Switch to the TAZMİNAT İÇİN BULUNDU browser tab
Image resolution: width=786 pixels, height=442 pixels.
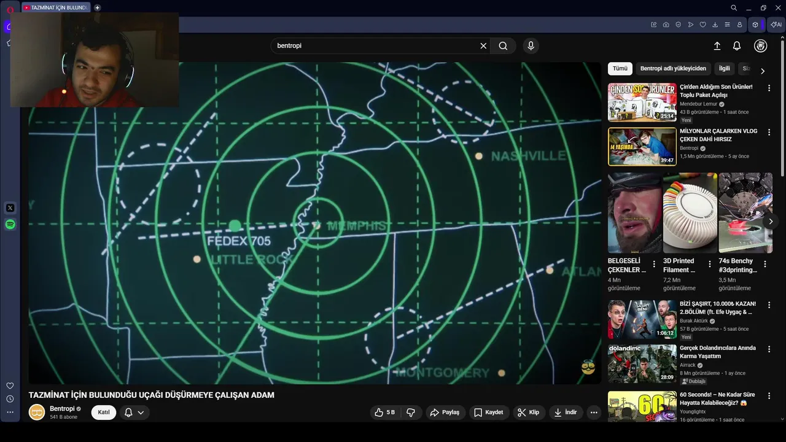[56, 8]
